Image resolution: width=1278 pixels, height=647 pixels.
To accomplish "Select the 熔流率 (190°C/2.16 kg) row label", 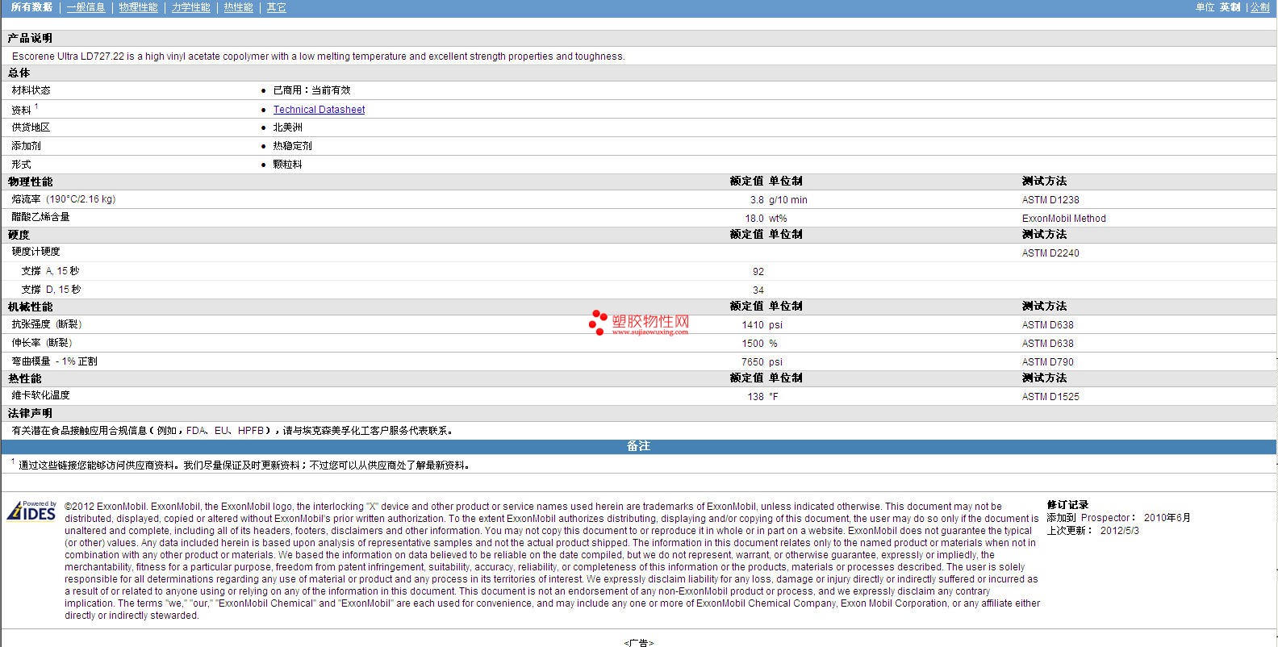I will click(x=63, y=199).
